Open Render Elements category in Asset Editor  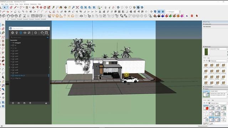click(x=25, y=33)
